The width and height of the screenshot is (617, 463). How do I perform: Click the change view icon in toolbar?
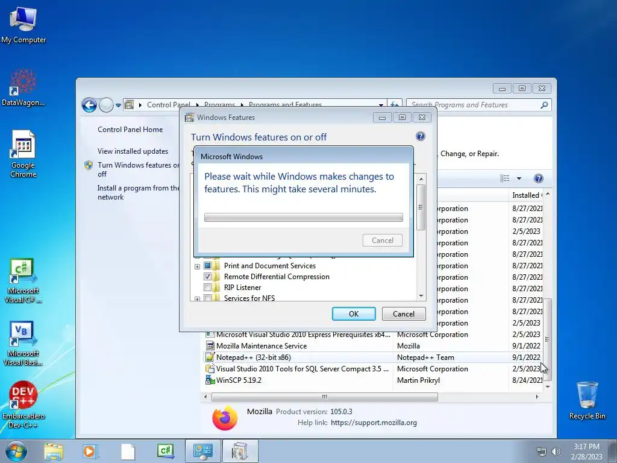point(505,178)
